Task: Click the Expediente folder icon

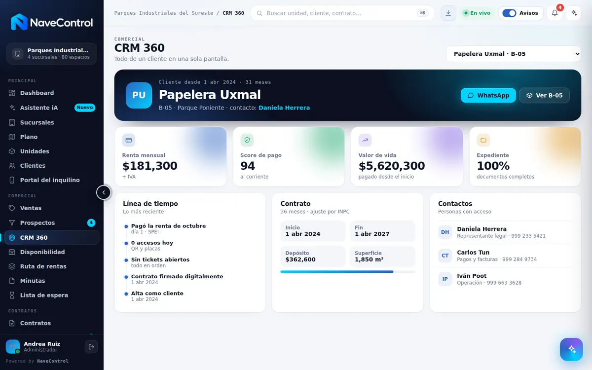Action: (483, 140)
